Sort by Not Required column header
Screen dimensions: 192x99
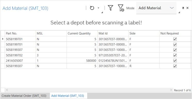point(175,33)
